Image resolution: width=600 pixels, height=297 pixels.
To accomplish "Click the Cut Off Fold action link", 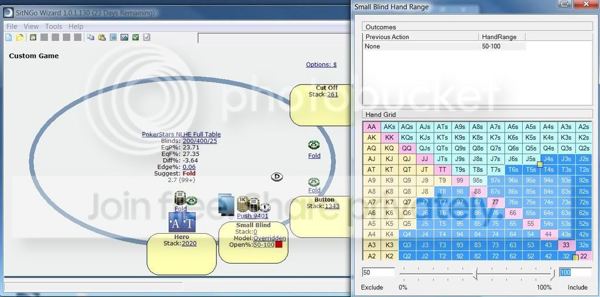I will [314, 156].
